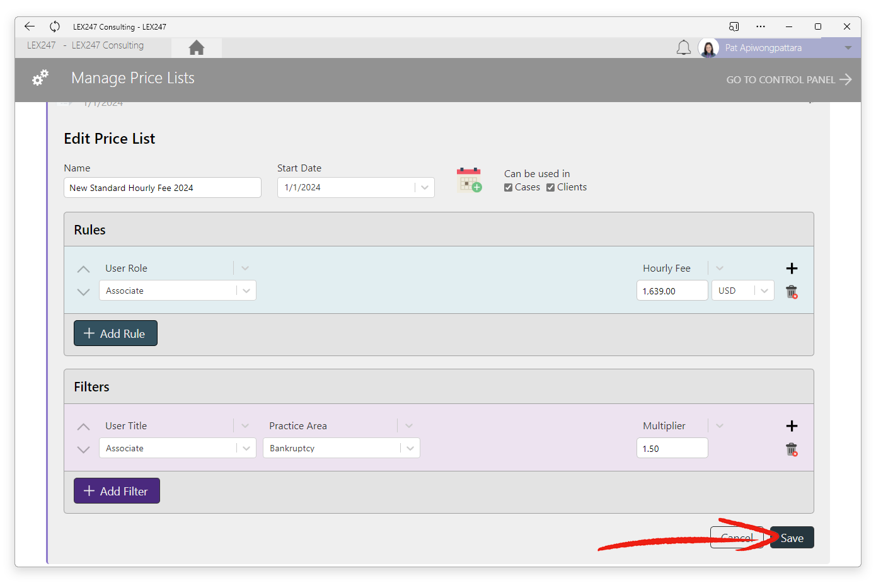Expand the user account menu arrow
876x583 pixels.
pyautogui.click(x=848, y=48)
